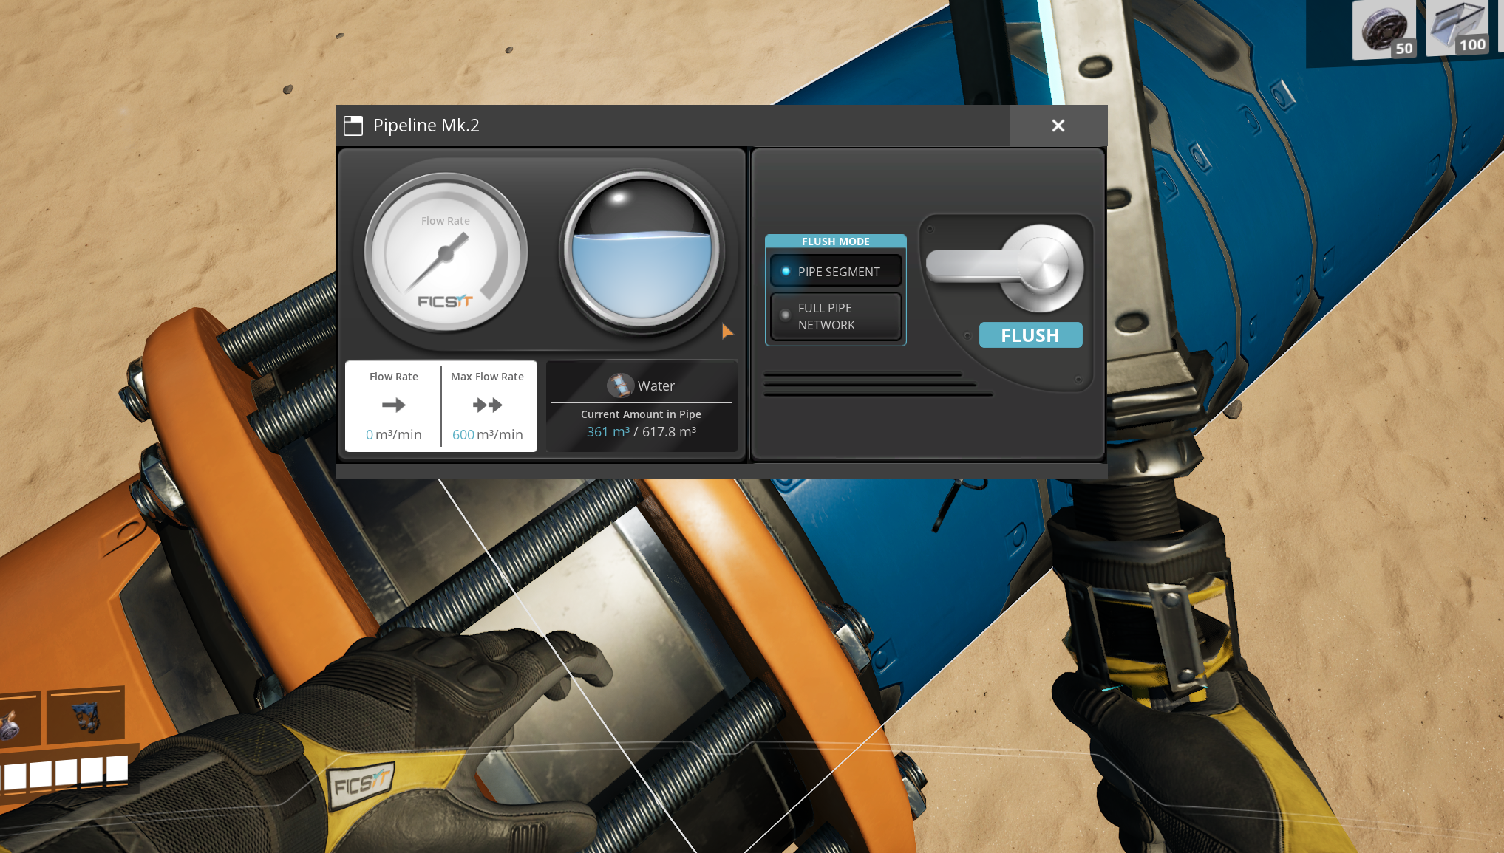Click the Max Flow Rate label
The width and height of the screenshot is (1504, 853).
[487, 377]
